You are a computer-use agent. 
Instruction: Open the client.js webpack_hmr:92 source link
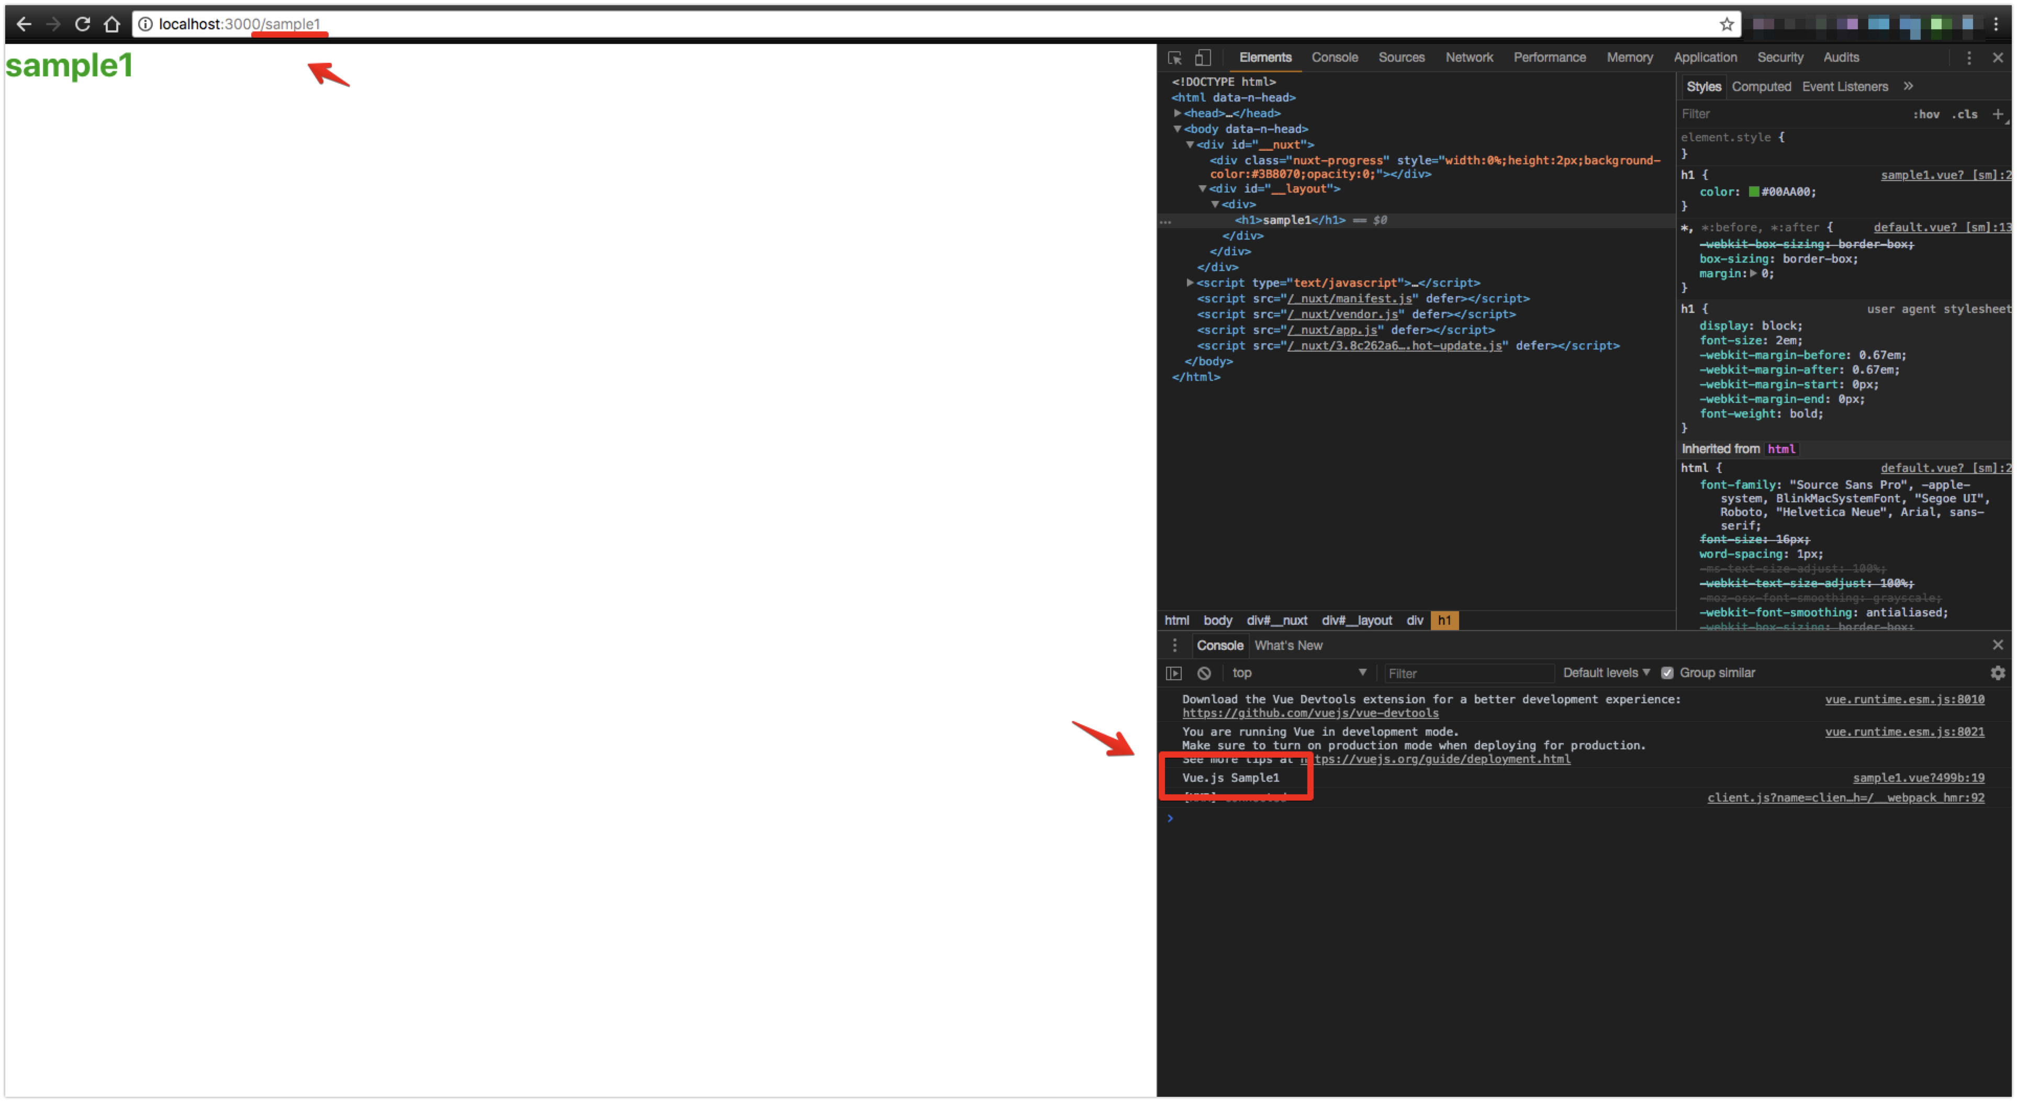click(1845, 799)
